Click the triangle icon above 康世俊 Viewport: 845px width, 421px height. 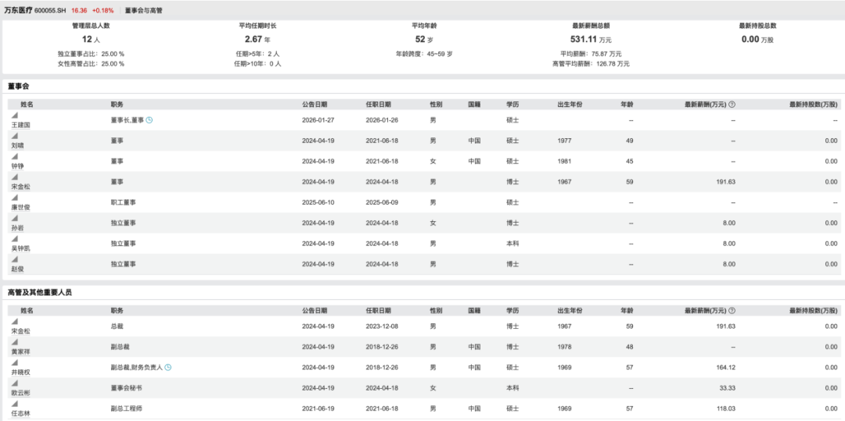tap(14, 198)
